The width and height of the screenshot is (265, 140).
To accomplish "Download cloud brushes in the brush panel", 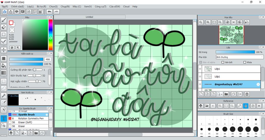I will (x=11, y=133).
